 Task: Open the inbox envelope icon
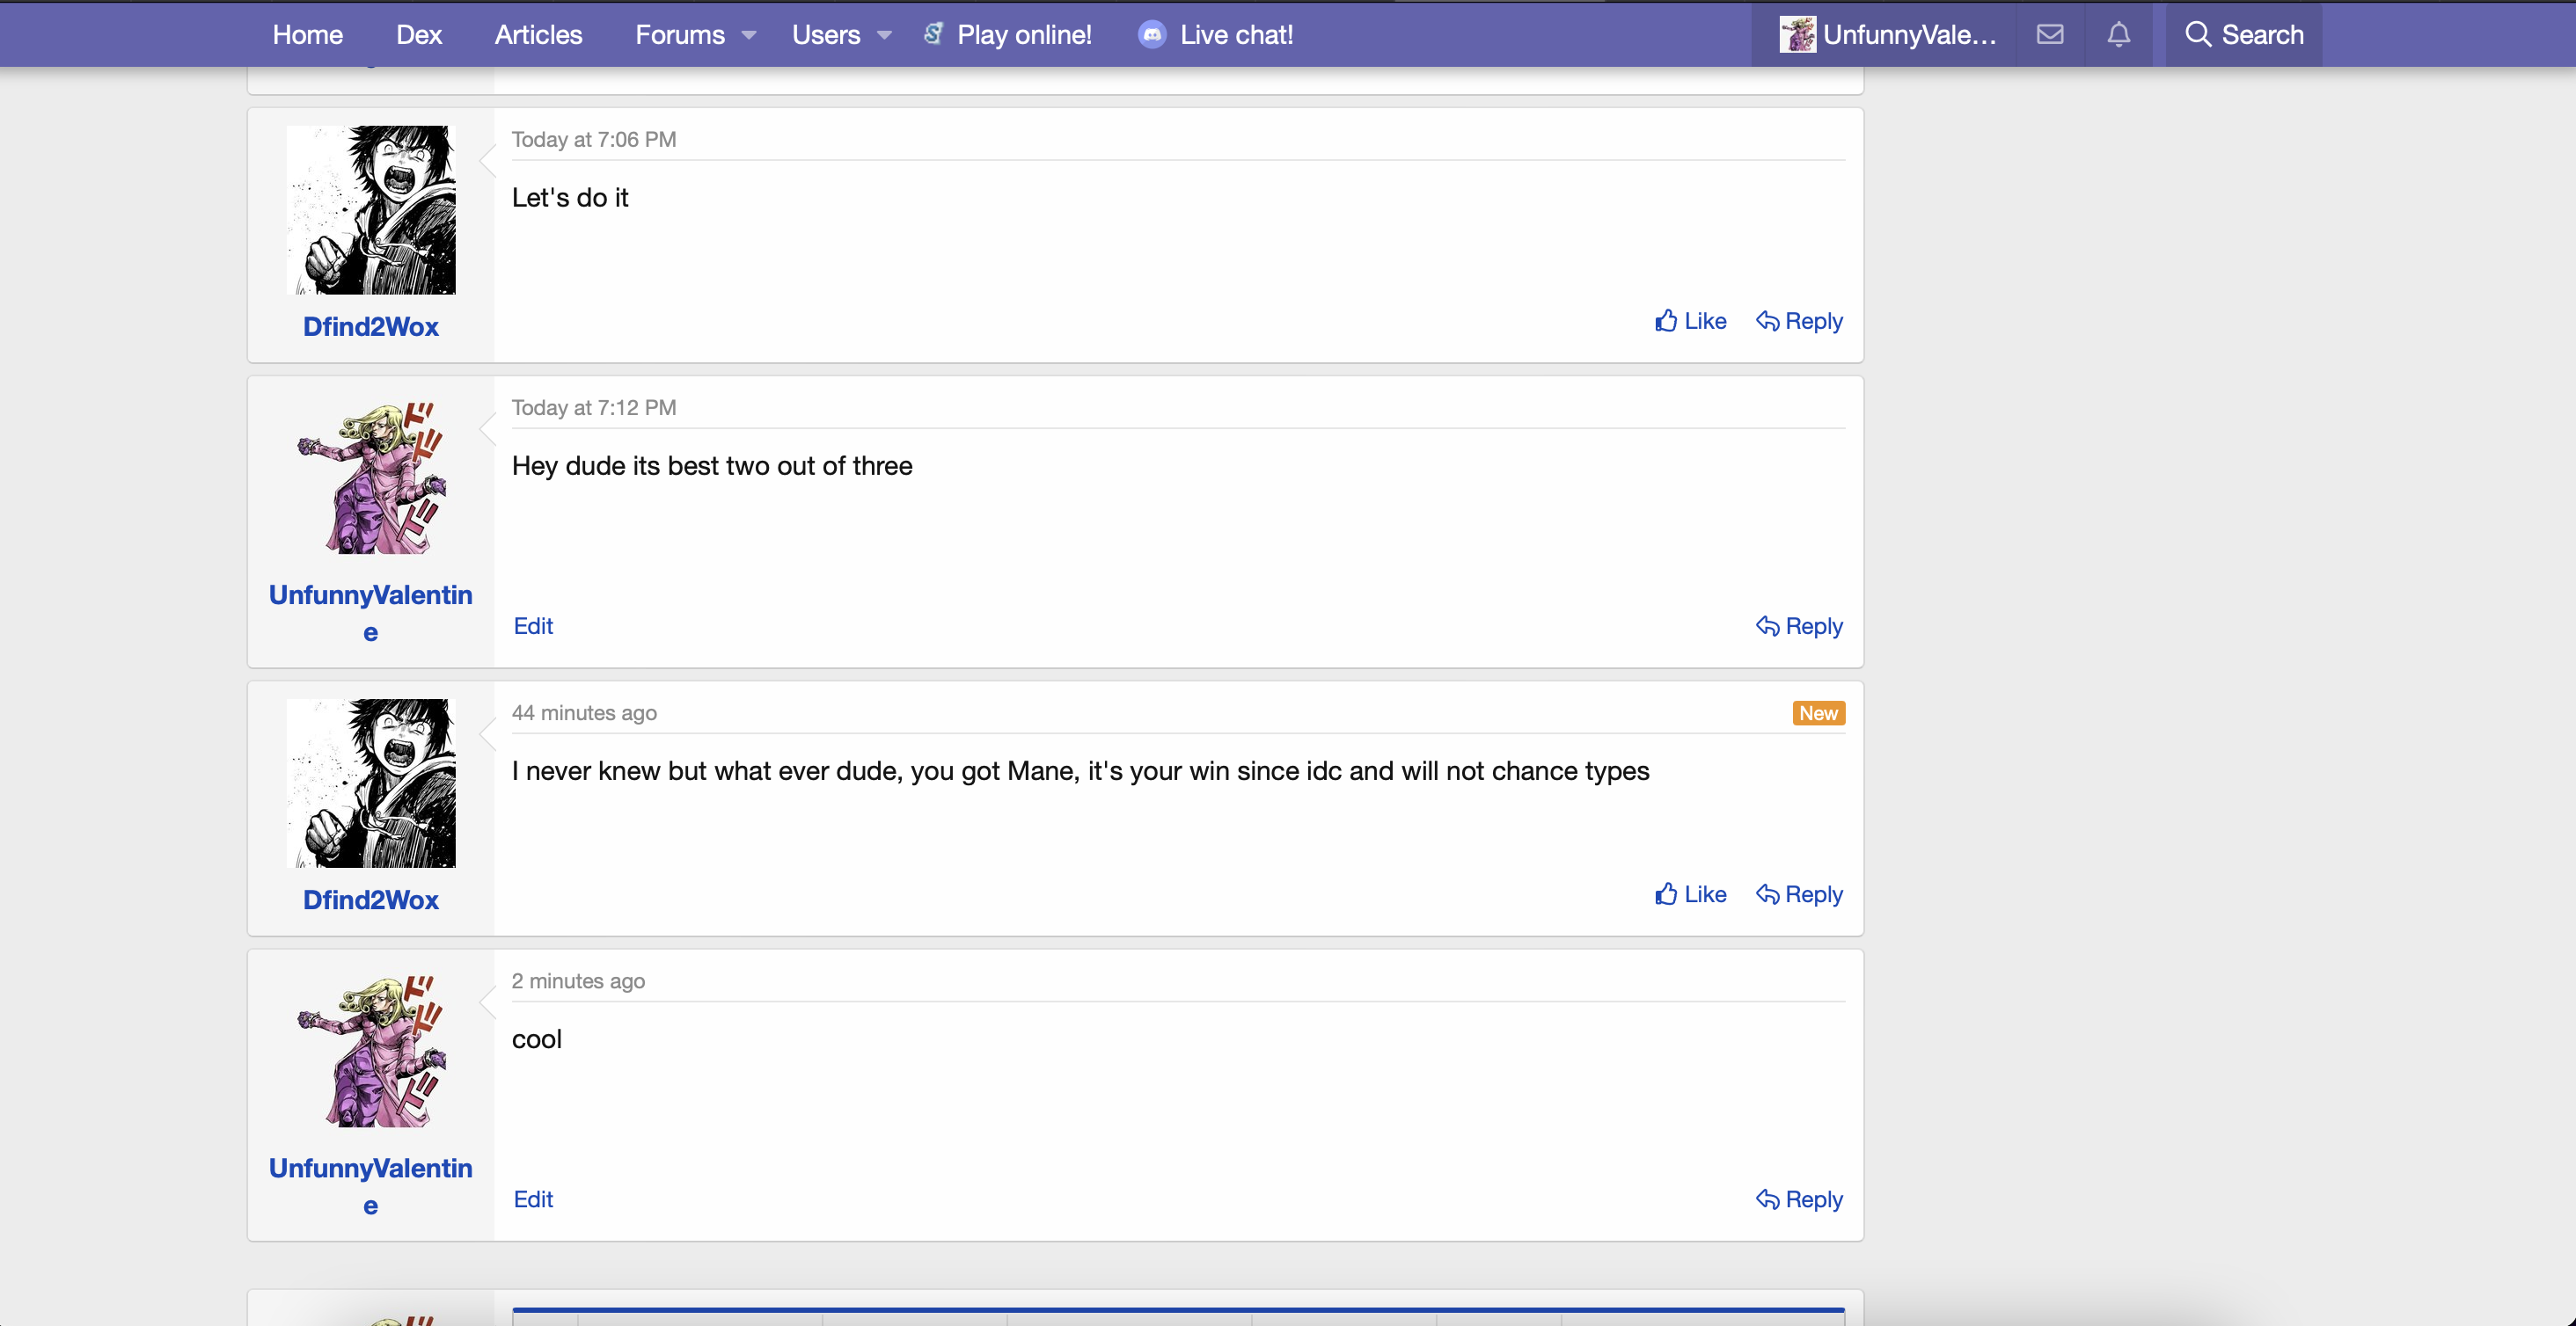pos(2050,35)
